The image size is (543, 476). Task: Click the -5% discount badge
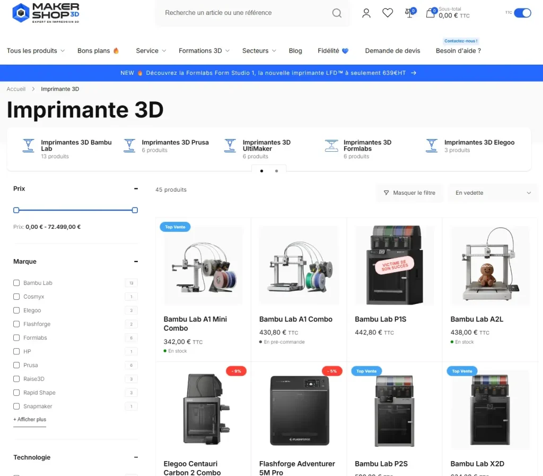(332, 371)
